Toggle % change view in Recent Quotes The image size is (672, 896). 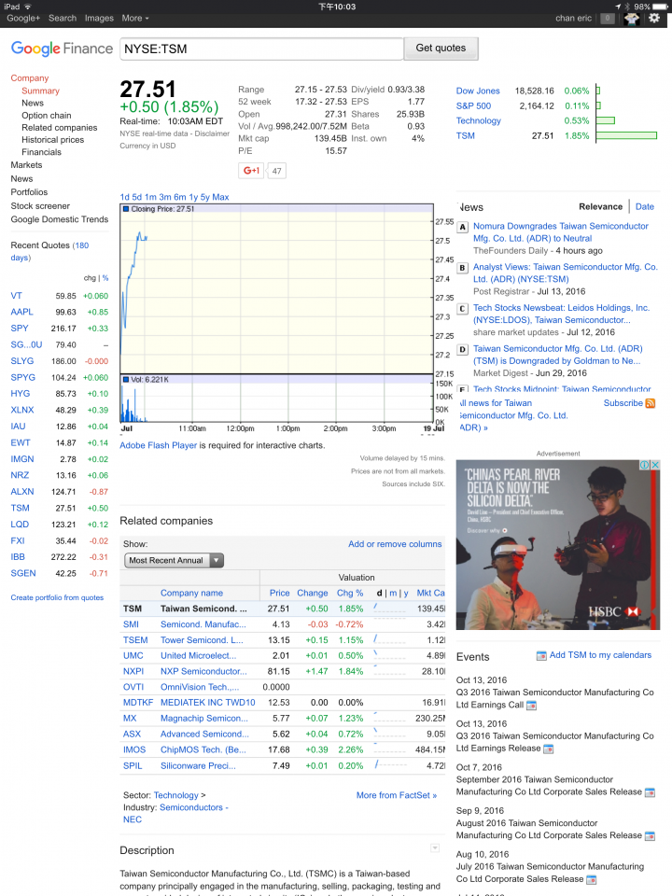pos(105,278)
